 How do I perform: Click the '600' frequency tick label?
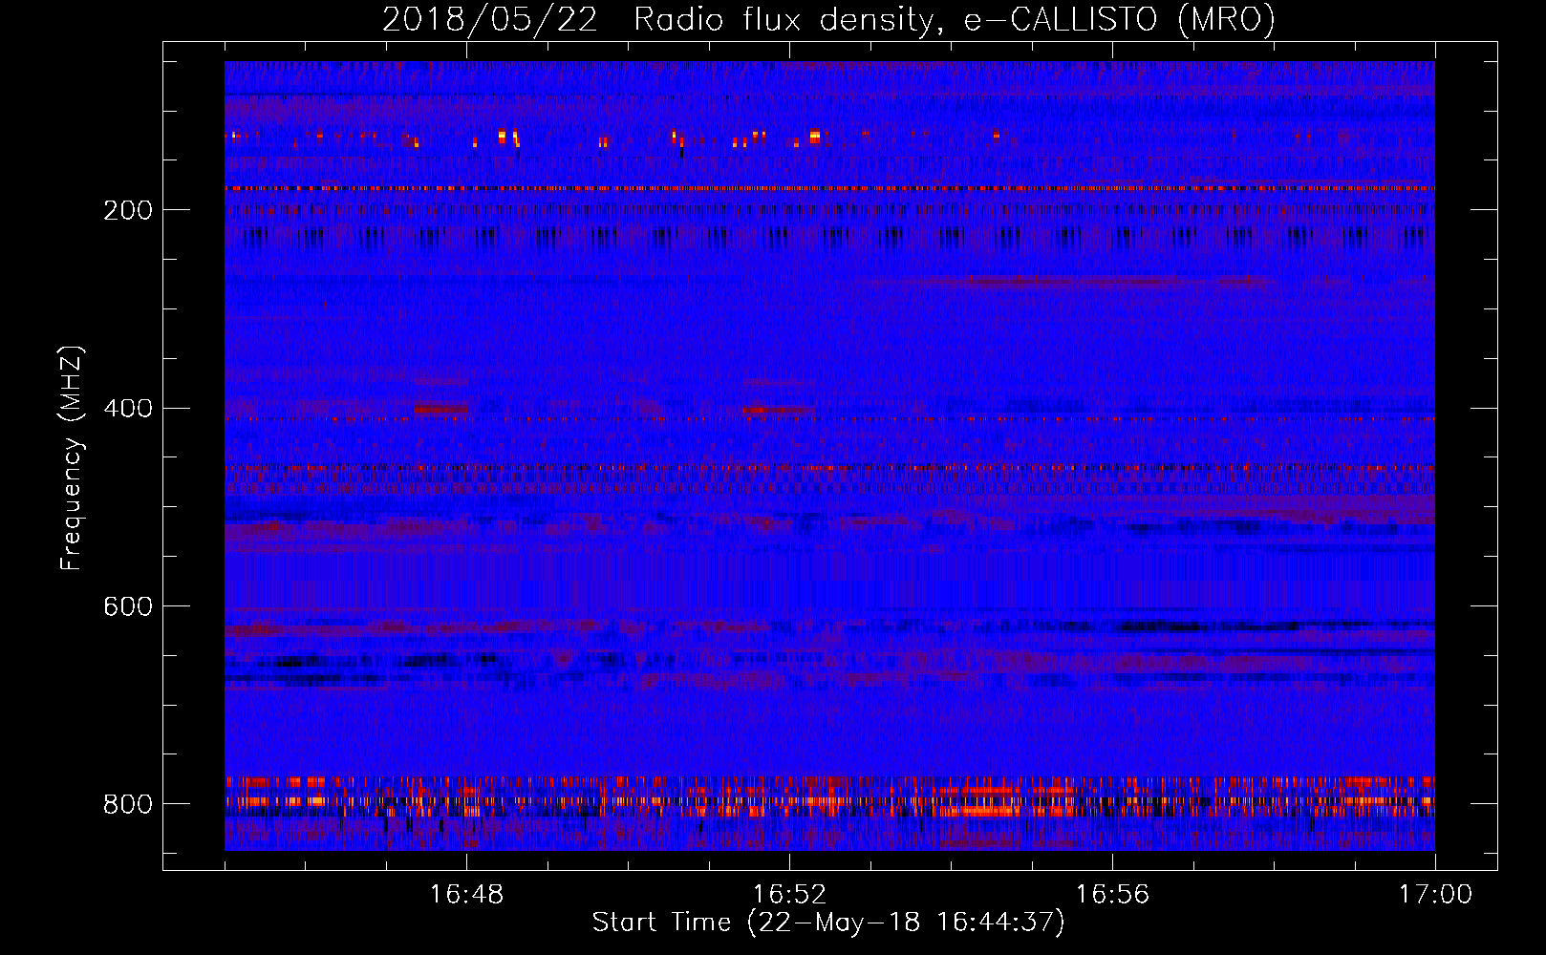(x=128, y=606)
